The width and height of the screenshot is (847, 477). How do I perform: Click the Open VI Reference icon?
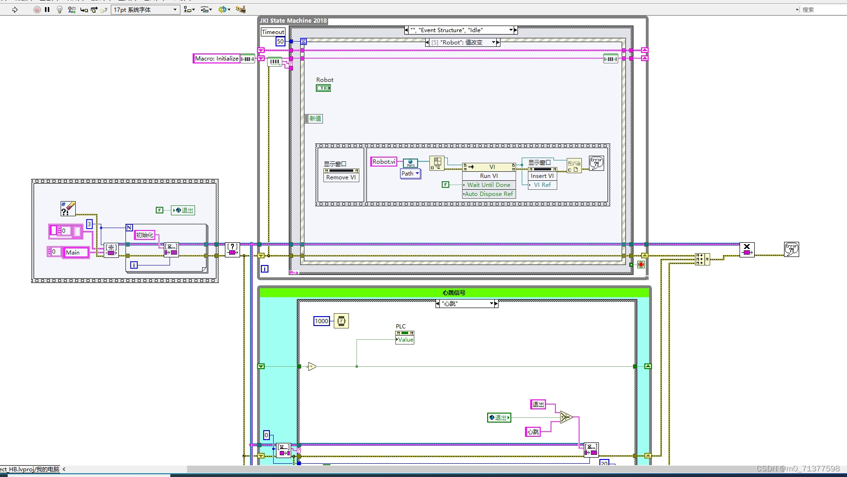tap(437, 163)
